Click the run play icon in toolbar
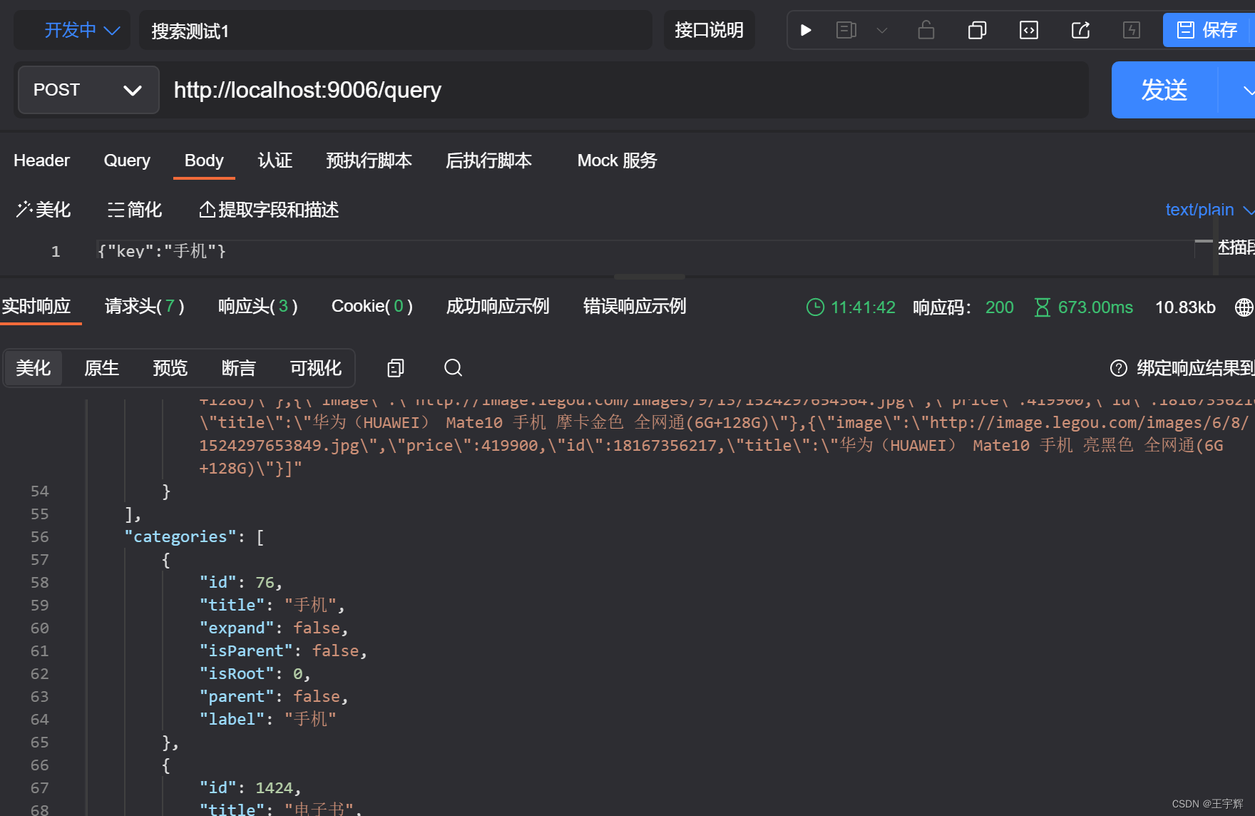The image size is (1255, 816). pos(806,30)
